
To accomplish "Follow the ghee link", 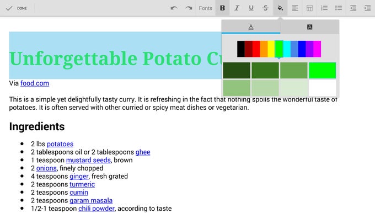I will coord(143,152).
